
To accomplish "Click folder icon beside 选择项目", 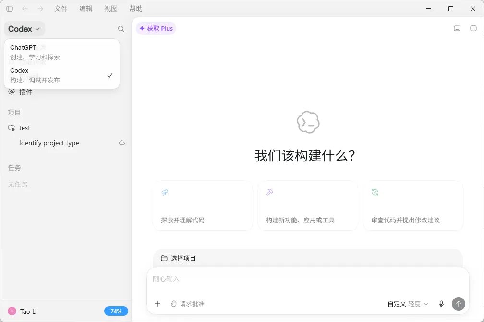I will (164, 258).
